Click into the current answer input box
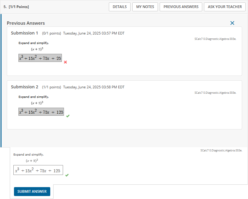This screenshot has height=199, width=248. click(38, 170)
